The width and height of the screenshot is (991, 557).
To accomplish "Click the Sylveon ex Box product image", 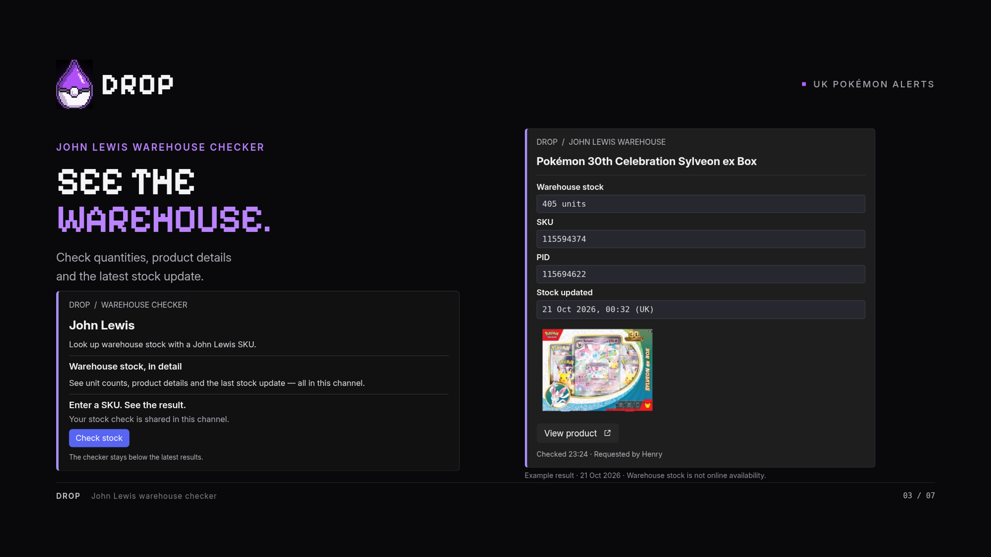I will [597, 370].
